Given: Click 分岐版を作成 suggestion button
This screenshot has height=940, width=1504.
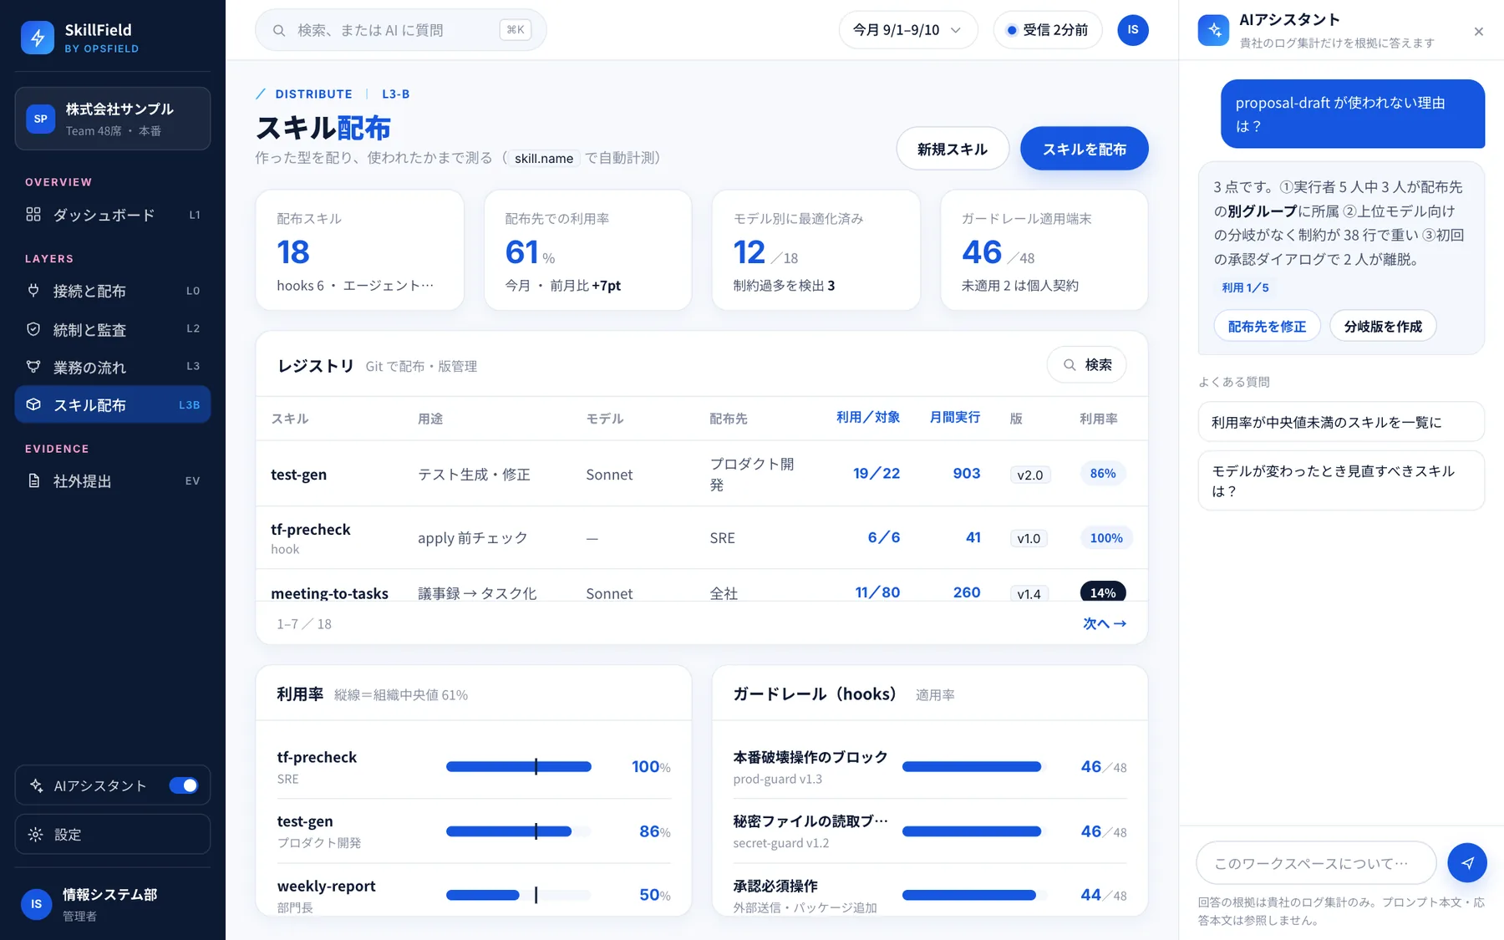Looking at the screenshot, I should tap(1383, 326).
